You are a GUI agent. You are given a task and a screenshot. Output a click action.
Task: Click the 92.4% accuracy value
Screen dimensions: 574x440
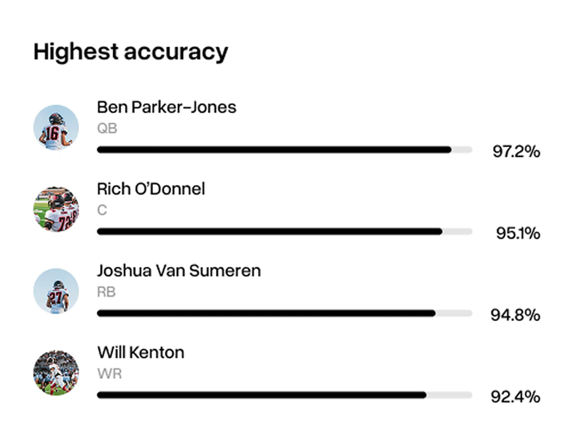pyautogui.click(x=515, y=397)
